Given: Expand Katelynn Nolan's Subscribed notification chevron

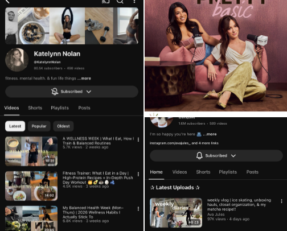Looking at the screenshot, I should (x=89, y=92).
